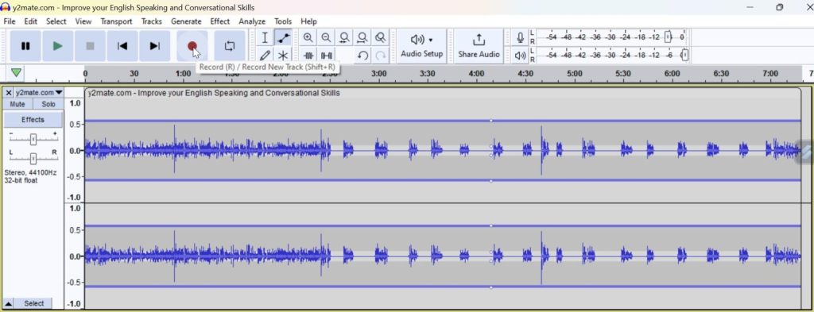Skip to end of the track
Viewport: 814px width, 312px height.
pyautogui.click(x=154, y=45)
